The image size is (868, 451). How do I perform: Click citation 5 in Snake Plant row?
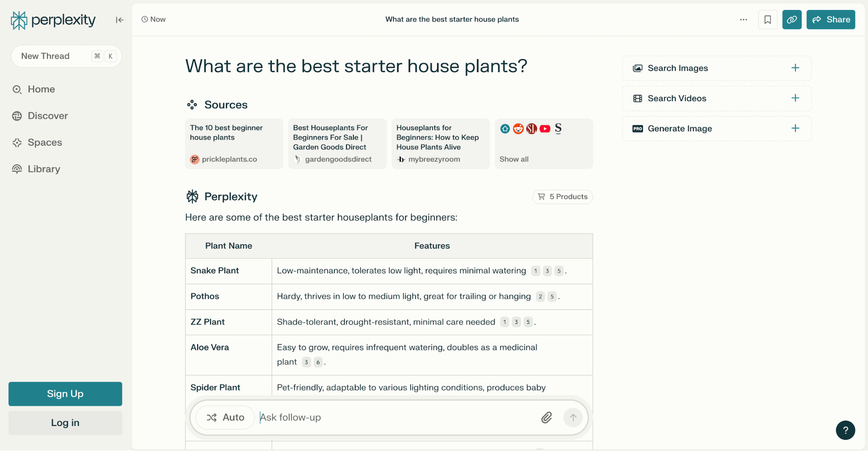tap(559, 271)
